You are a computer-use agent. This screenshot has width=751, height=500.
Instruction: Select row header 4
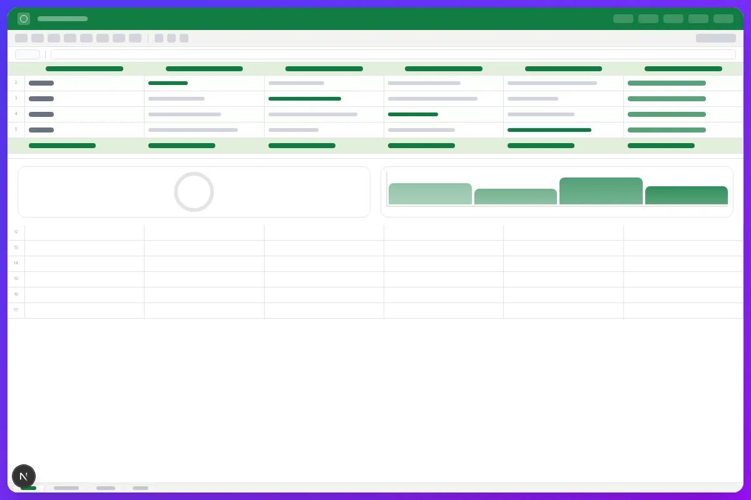tap(16, 114)
